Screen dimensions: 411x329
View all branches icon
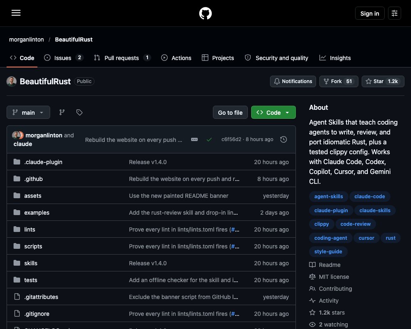62,112
